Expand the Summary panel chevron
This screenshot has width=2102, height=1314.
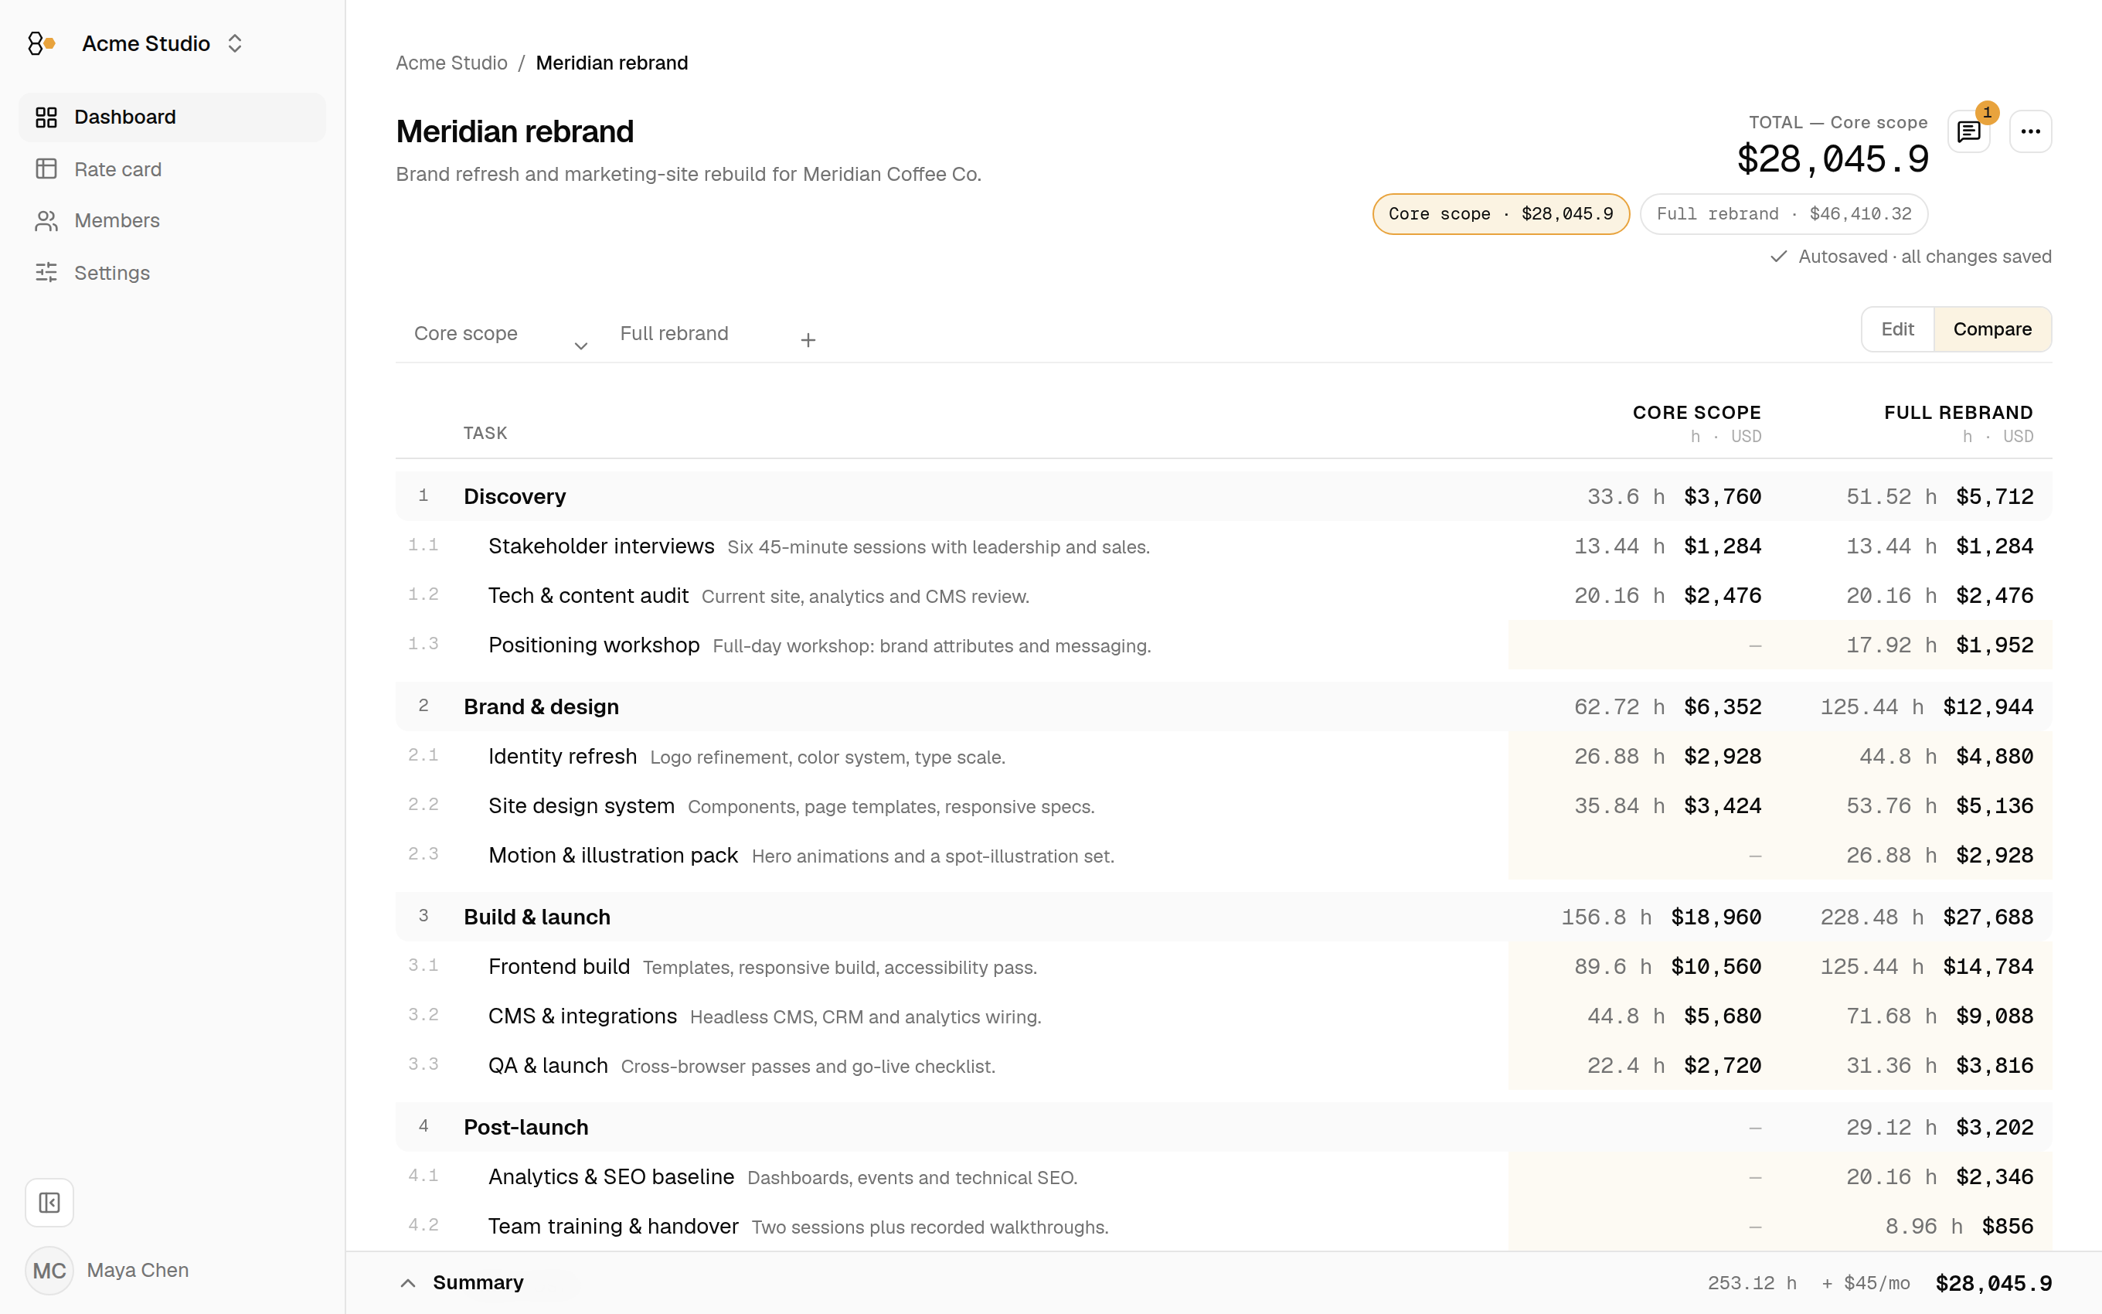click(x=407, y=1283)
